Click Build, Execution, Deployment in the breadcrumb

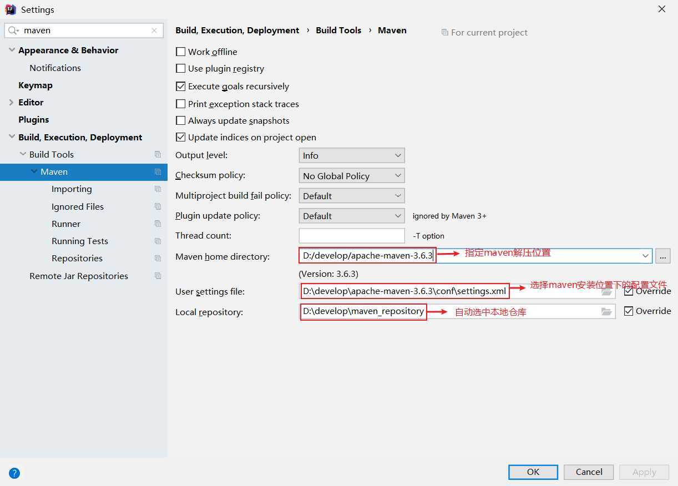point(237,31)
